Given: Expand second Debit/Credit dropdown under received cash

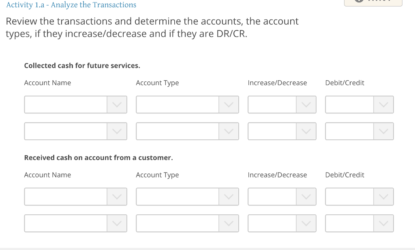Looking at the screenshot, I should [x=383, y=223].
